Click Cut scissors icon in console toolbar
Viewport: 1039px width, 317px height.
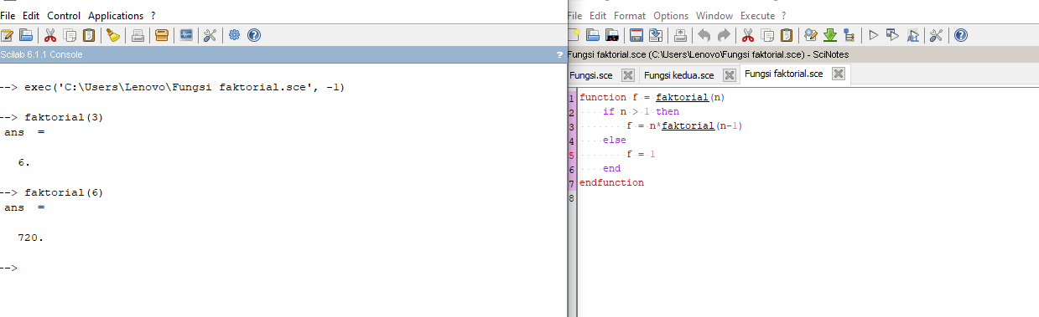coord(50,35)
